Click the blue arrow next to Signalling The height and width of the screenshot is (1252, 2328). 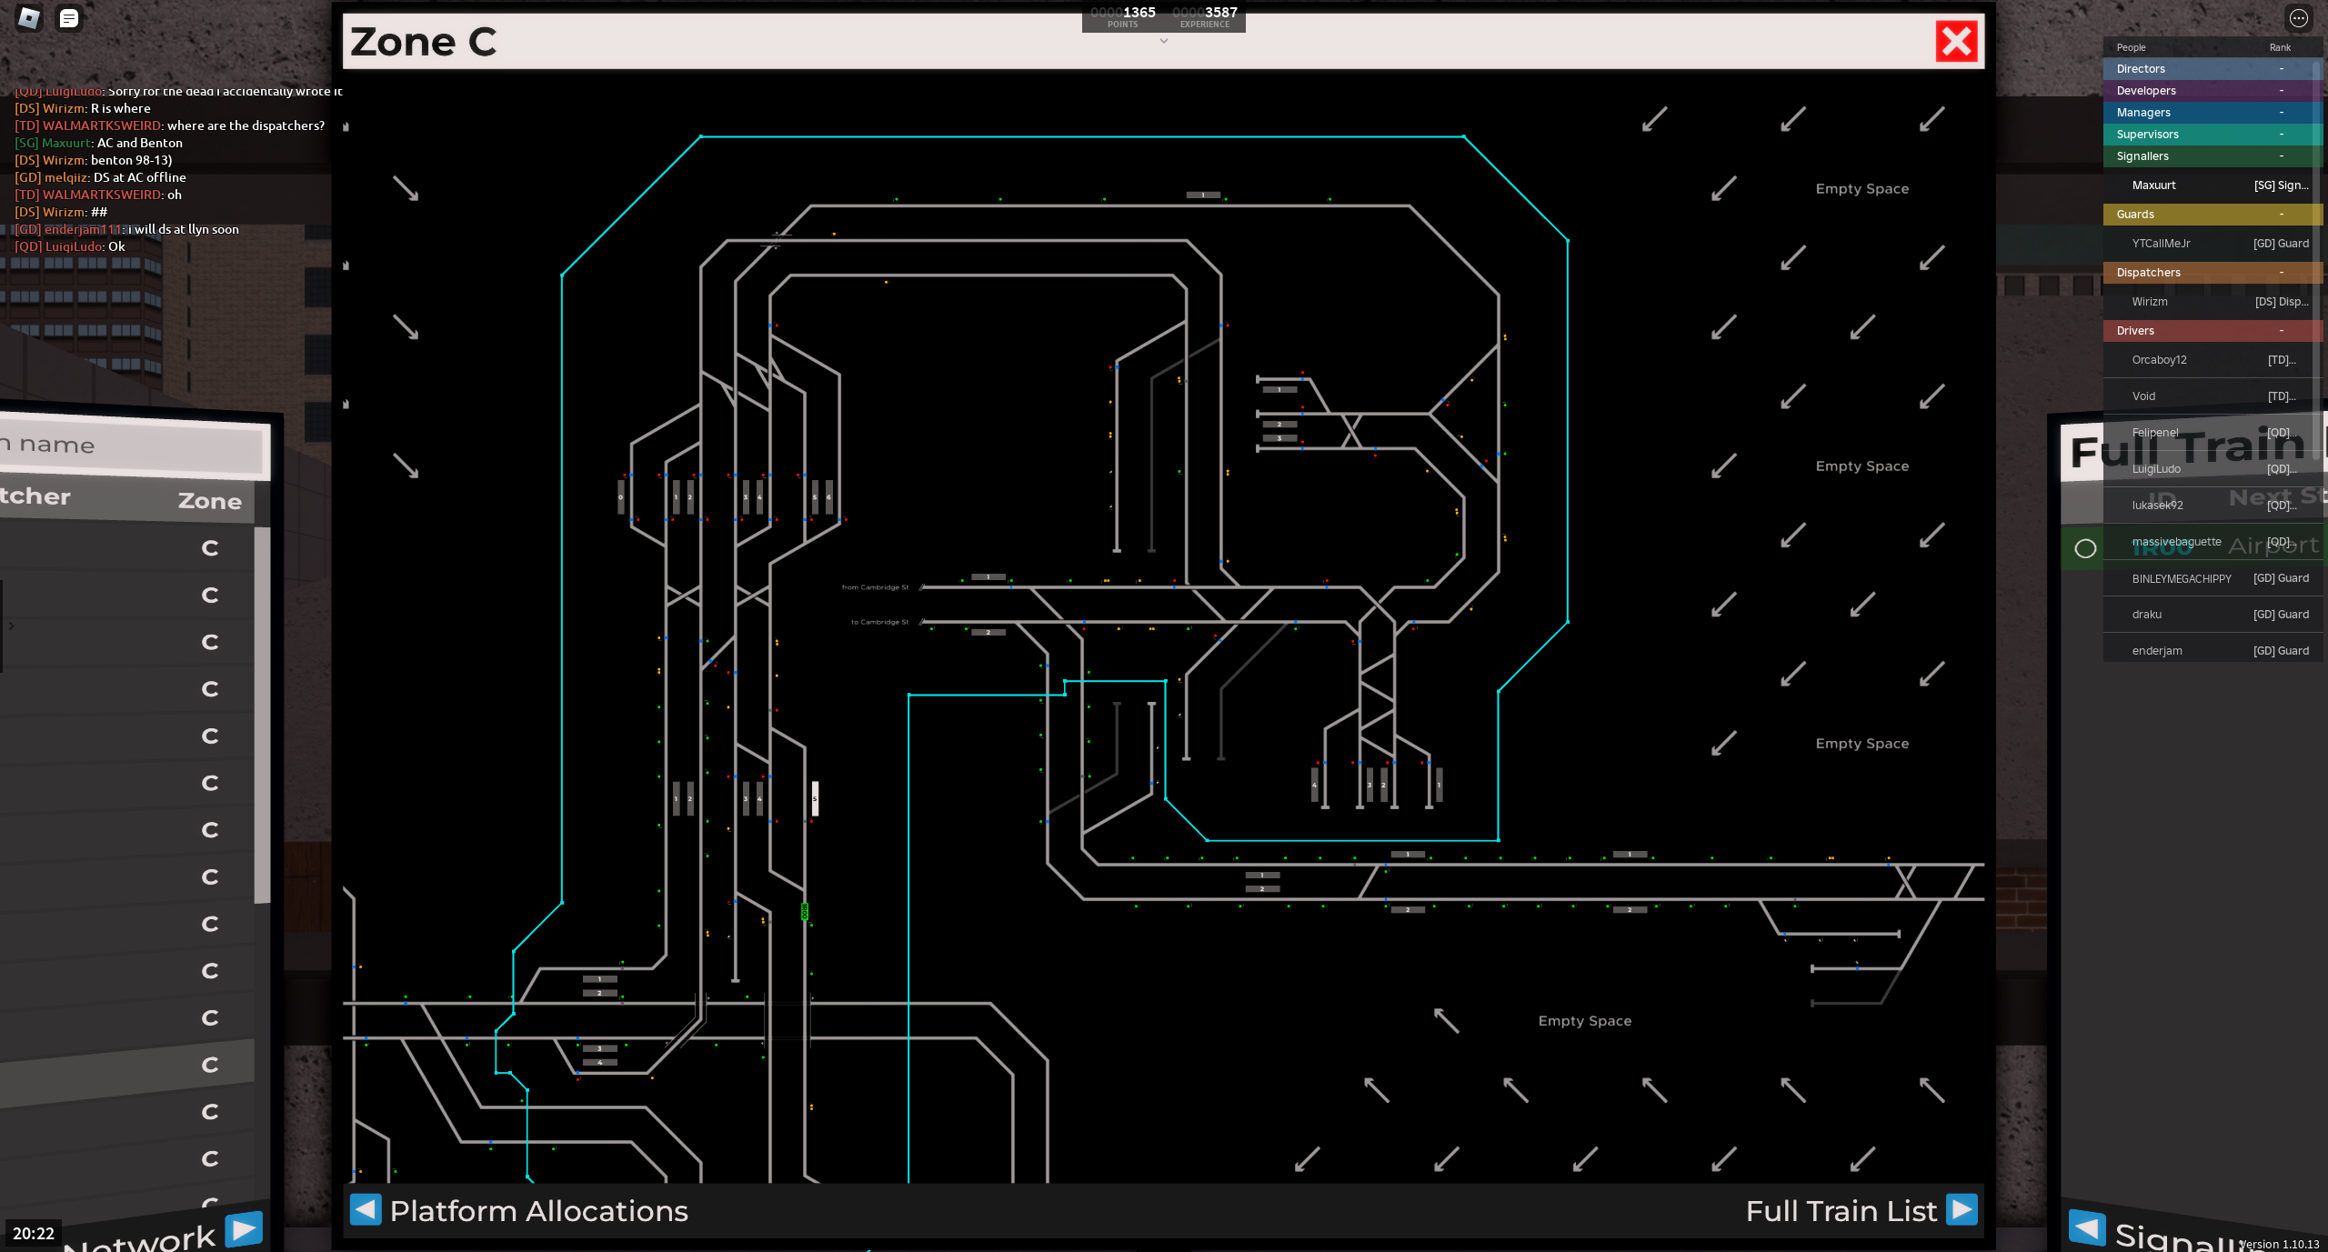[2086, 1227]
